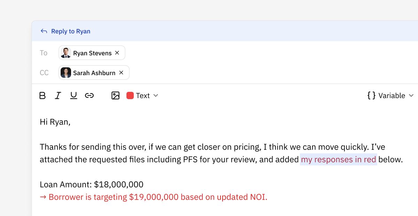
Task: Insert an image into the email body
Action: pos(115,95)
